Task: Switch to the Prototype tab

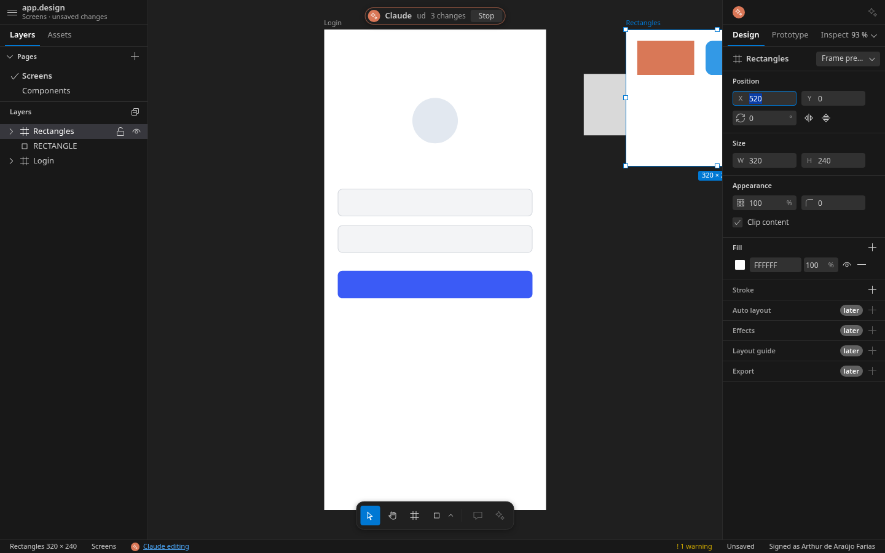Action: tap(790, 35)
